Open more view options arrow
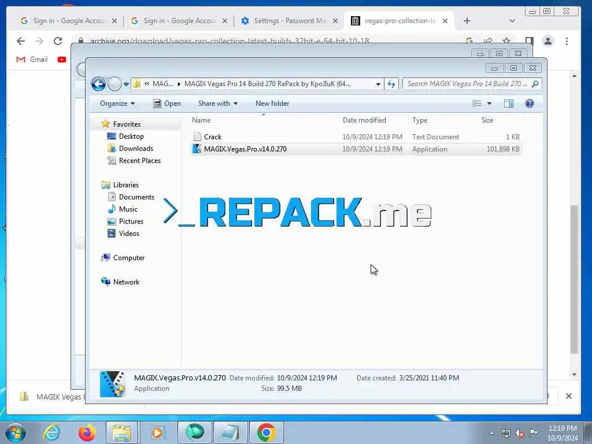The height and width of the screenshot is (444, 592). point(489,103)
